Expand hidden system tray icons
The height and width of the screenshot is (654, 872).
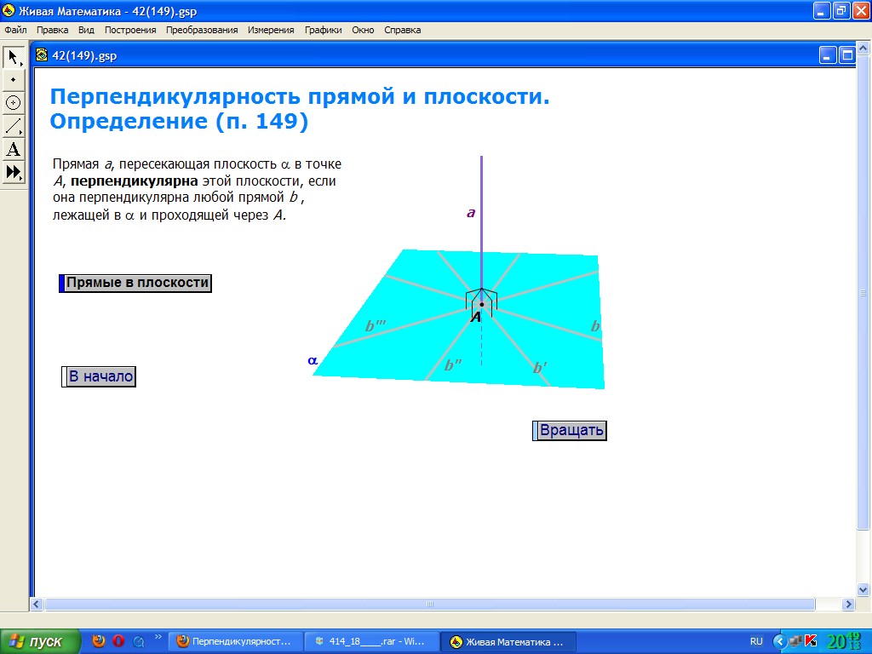(x=778, y=641)
